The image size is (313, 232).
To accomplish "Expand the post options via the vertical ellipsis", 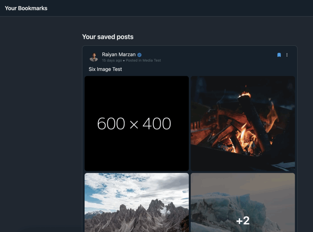I will click(x=287, y=55).
